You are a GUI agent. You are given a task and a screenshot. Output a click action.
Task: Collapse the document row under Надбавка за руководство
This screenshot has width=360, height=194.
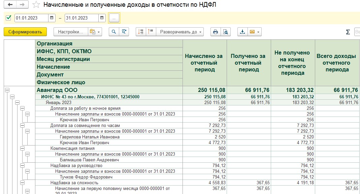coord(27,171)
